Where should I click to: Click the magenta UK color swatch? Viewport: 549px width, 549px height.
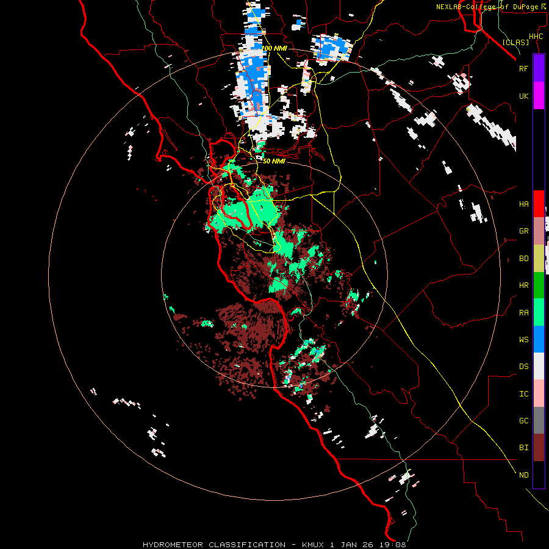tap(539, 96)
